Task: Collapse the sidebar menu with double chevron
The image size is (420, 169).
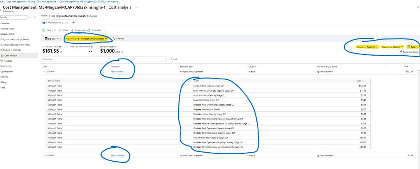Action: (x=35, y=17)
